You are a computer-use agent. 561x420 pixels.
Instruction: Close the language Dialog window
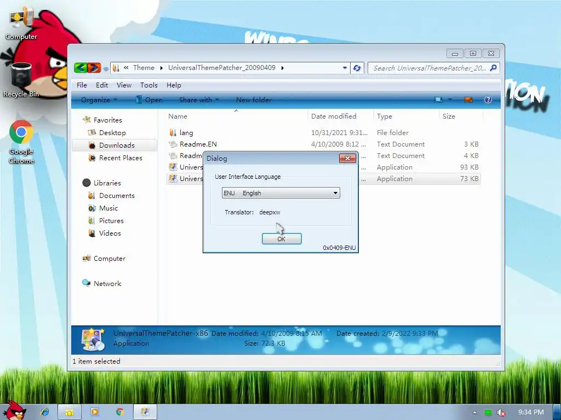click(347, 158)
